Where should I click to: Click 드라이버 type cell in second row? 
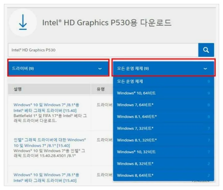104,140
